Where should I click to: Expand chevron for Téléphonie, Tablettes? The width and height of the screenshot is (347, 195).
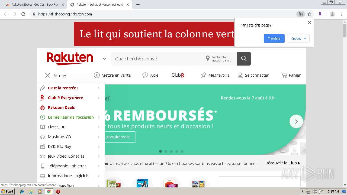(x=99, y=166)
